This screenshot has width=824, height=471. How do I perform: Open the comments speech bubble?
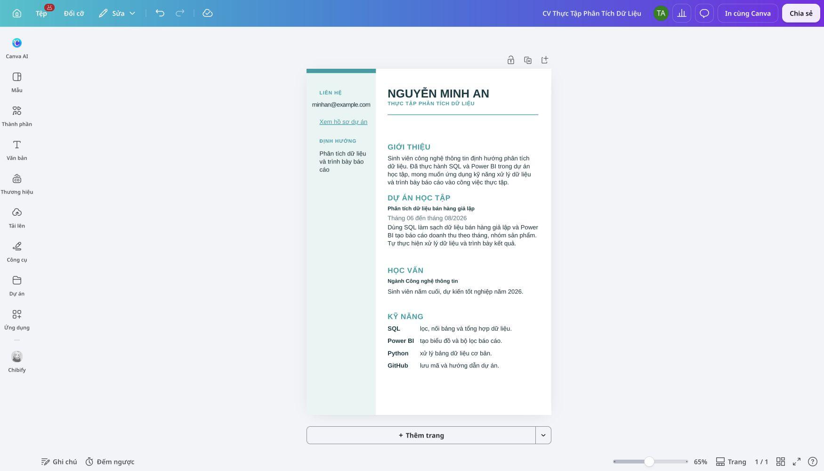point(704,13)
